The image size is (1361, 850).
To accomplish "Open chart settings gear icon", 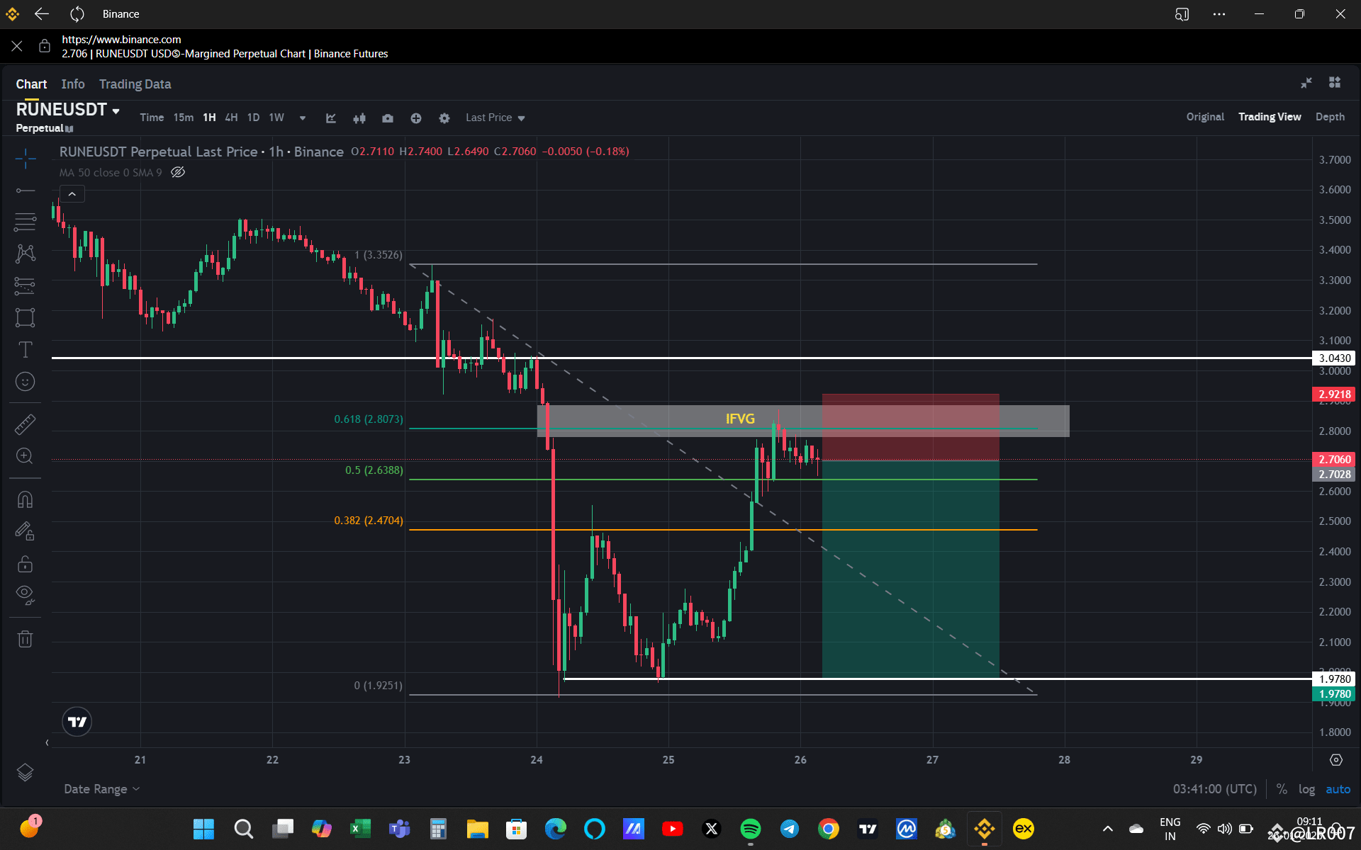I will click(444, 118).
